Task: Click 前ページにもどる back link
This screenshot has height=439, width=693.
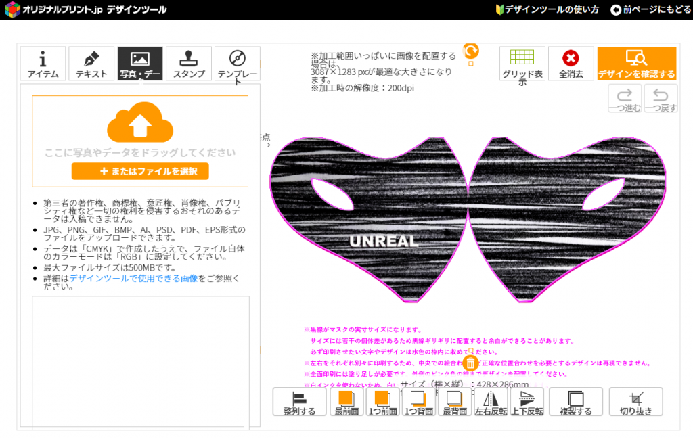Action: click(650, 9)
